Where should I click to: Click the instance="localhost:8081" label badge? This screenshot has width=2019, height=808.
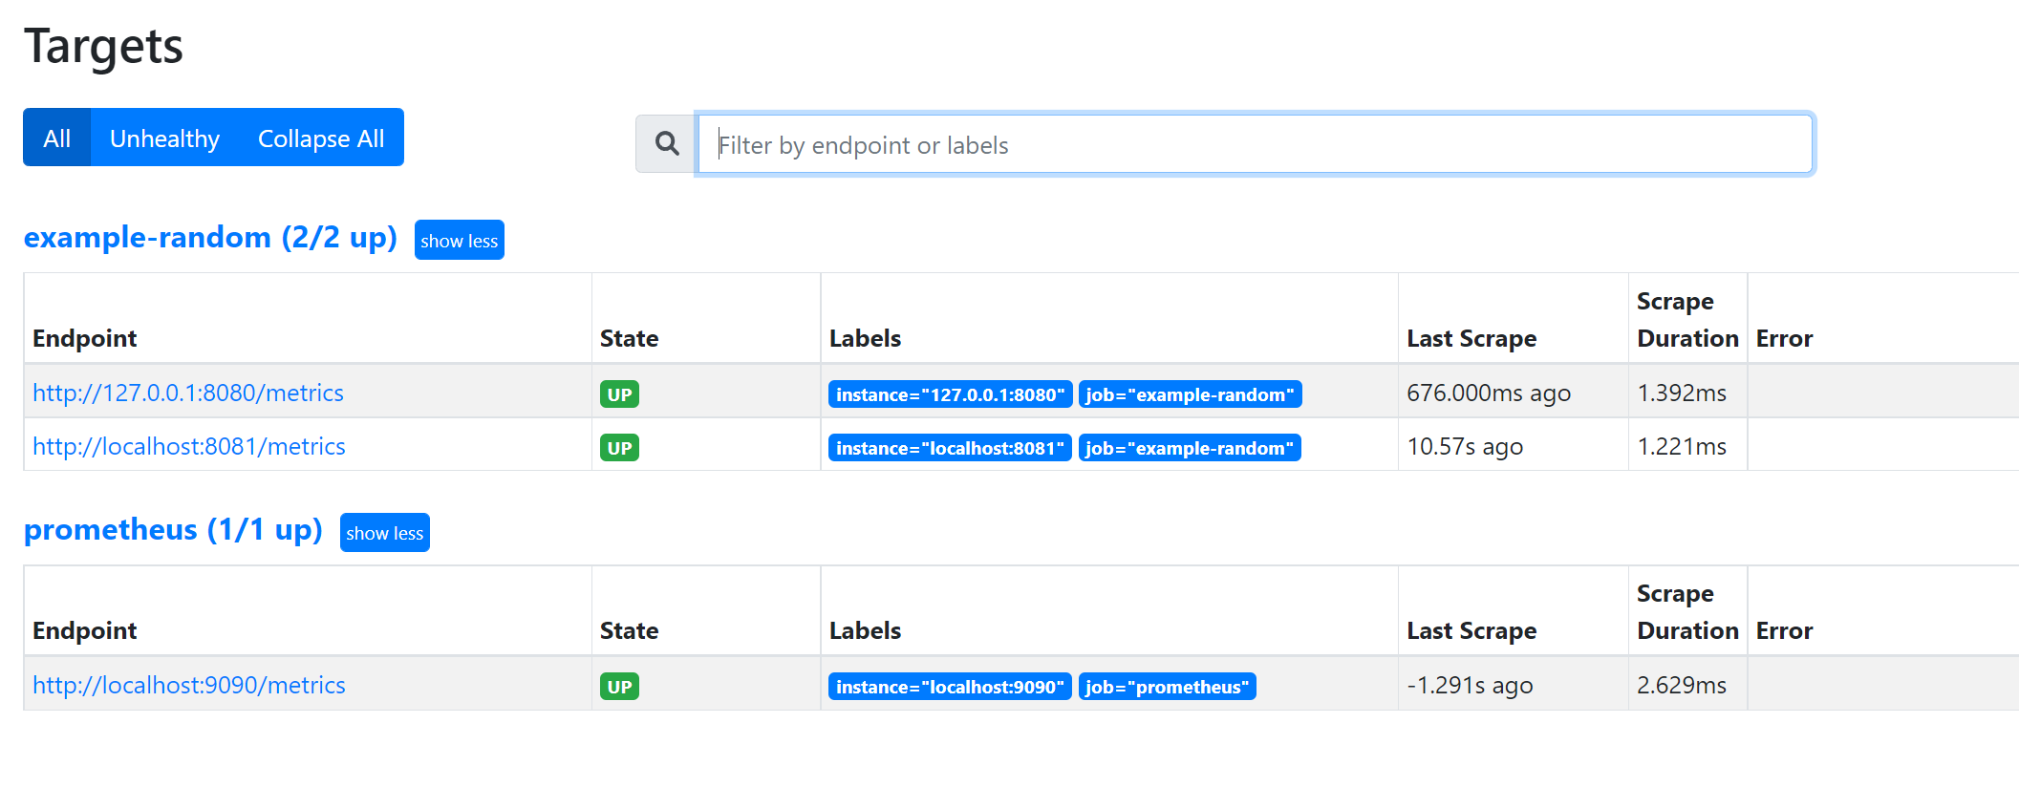(950, 448)
